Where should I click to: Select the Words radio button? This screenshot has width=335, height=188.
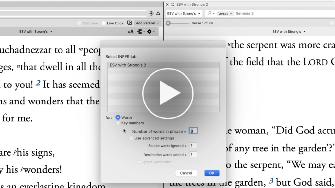coord(118,117)
